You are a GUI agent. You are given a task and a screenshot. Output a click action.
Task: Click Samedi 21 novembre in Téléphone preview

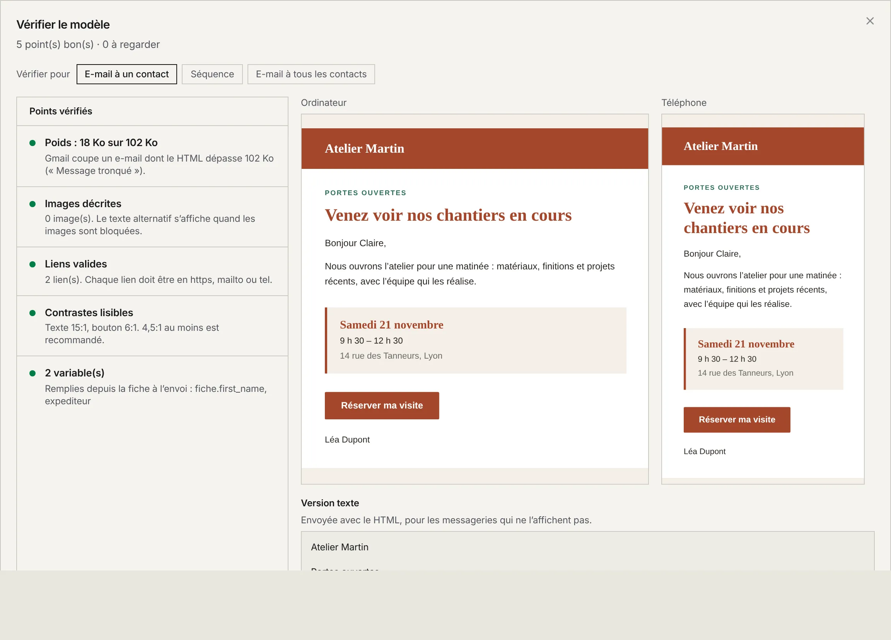pyautogui.click(x=746, y=344)
